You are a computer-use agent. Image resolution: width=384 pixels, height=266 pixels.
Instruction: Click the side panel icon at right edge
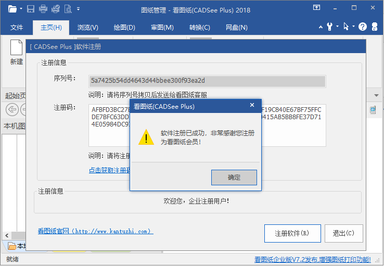pos(373,110)
